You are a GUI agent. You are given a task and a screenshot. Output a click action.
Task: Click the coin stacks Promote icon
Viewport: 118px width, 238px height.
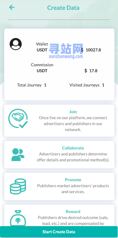pos(18,186)
